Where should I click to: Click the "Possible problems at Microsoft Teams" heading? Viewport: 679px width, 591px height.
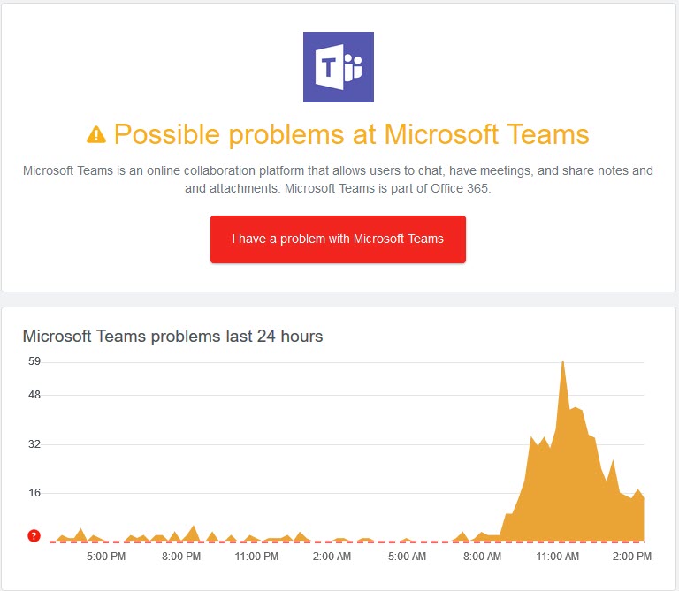(x=351, y=134)
